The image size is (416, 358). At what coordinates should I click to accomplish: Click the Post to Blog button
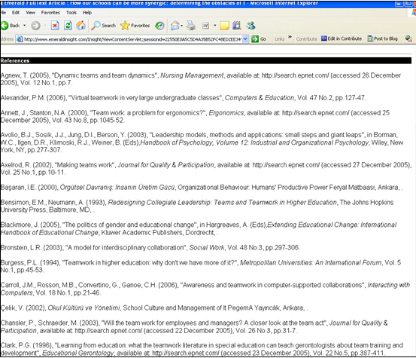coord(383,38)
